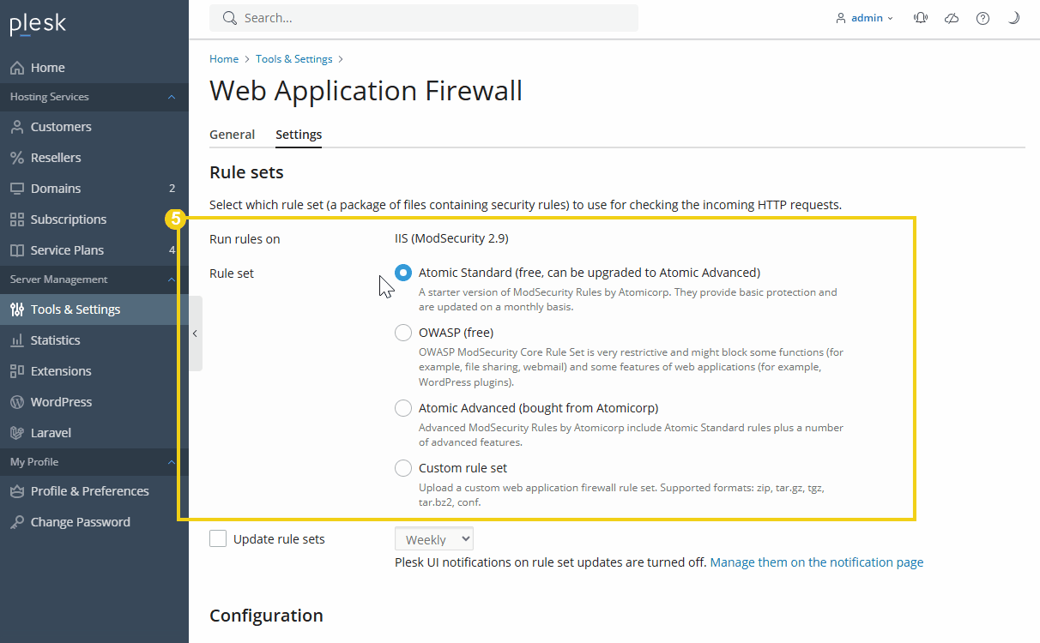Image resolution: width=1040 pixels, height=643 pixels.
Task: Click the Subscriptions grid icon
Action: 16,219
